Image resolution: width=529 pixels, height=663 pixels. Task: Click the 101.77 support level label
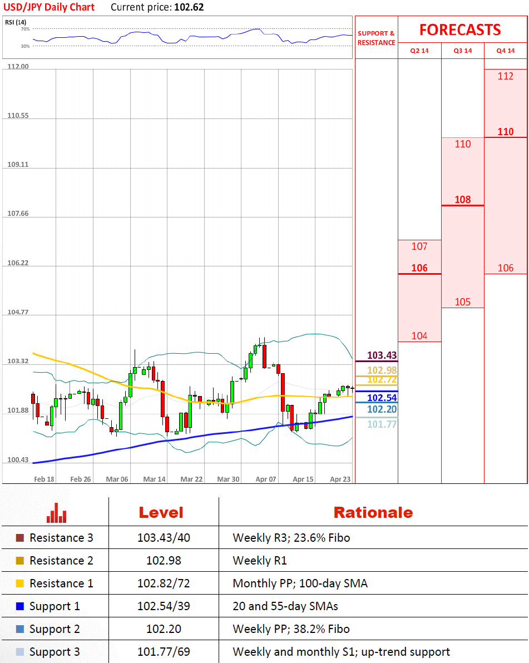click(x=382, y=424)
